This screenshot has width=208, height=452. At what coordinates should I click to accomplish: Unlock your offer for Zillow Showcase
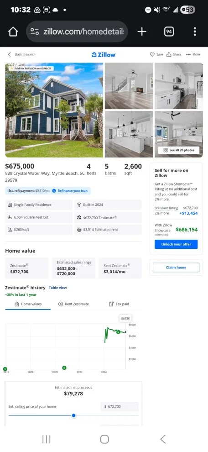pyautogui.click(x=176, y=244)
